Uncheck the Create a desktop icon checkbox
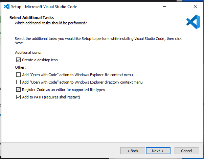Viewport: 204px width, 159px height. point(18,60)
